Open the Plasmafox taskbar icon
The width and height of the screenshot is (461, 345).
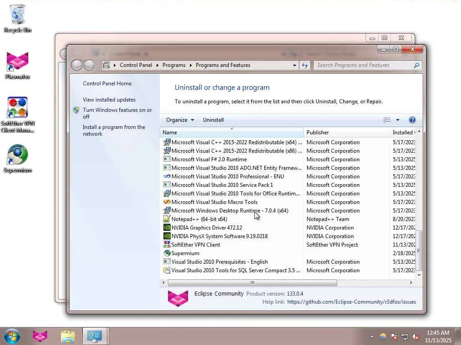(x=40, y=336)
